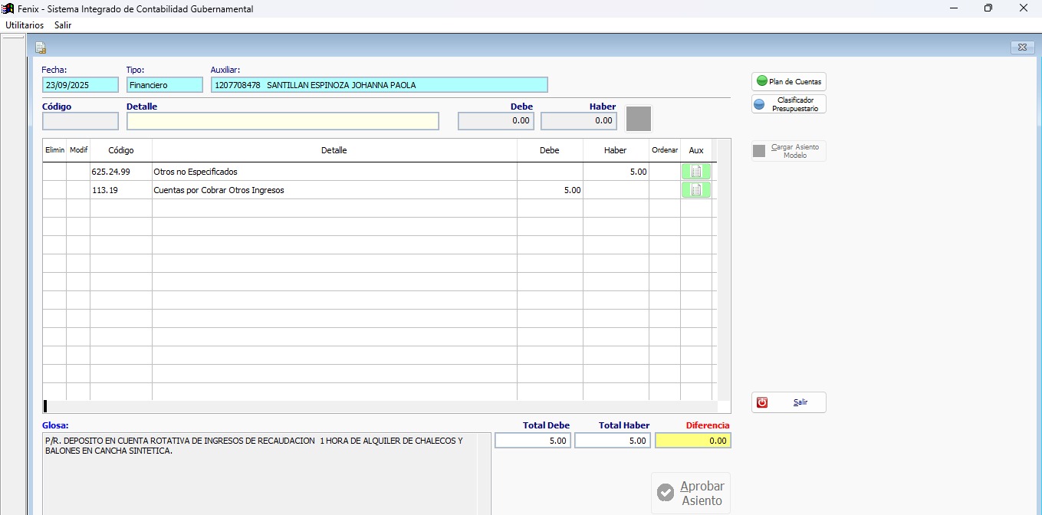Click the document icon in inner window header
The height and width of the screenshot is (515, 1042).
coord(41,48)
